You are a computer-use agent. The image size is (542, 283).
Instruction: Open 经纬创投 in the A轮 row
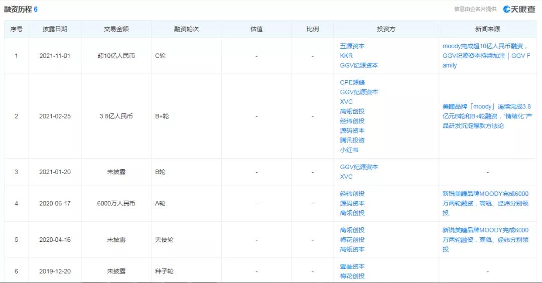[352, 194]
